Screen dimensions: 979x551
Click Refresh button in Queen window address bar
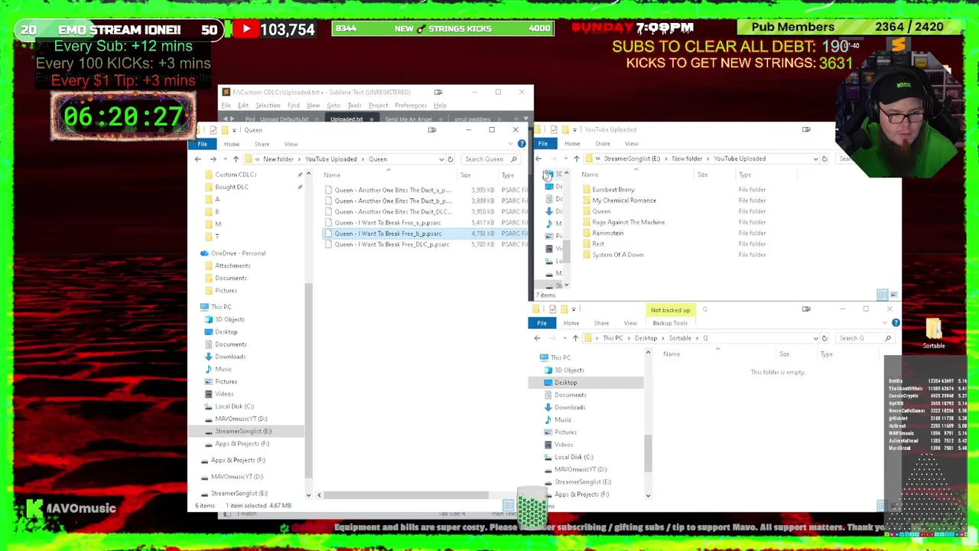click(x=450, y=159)
